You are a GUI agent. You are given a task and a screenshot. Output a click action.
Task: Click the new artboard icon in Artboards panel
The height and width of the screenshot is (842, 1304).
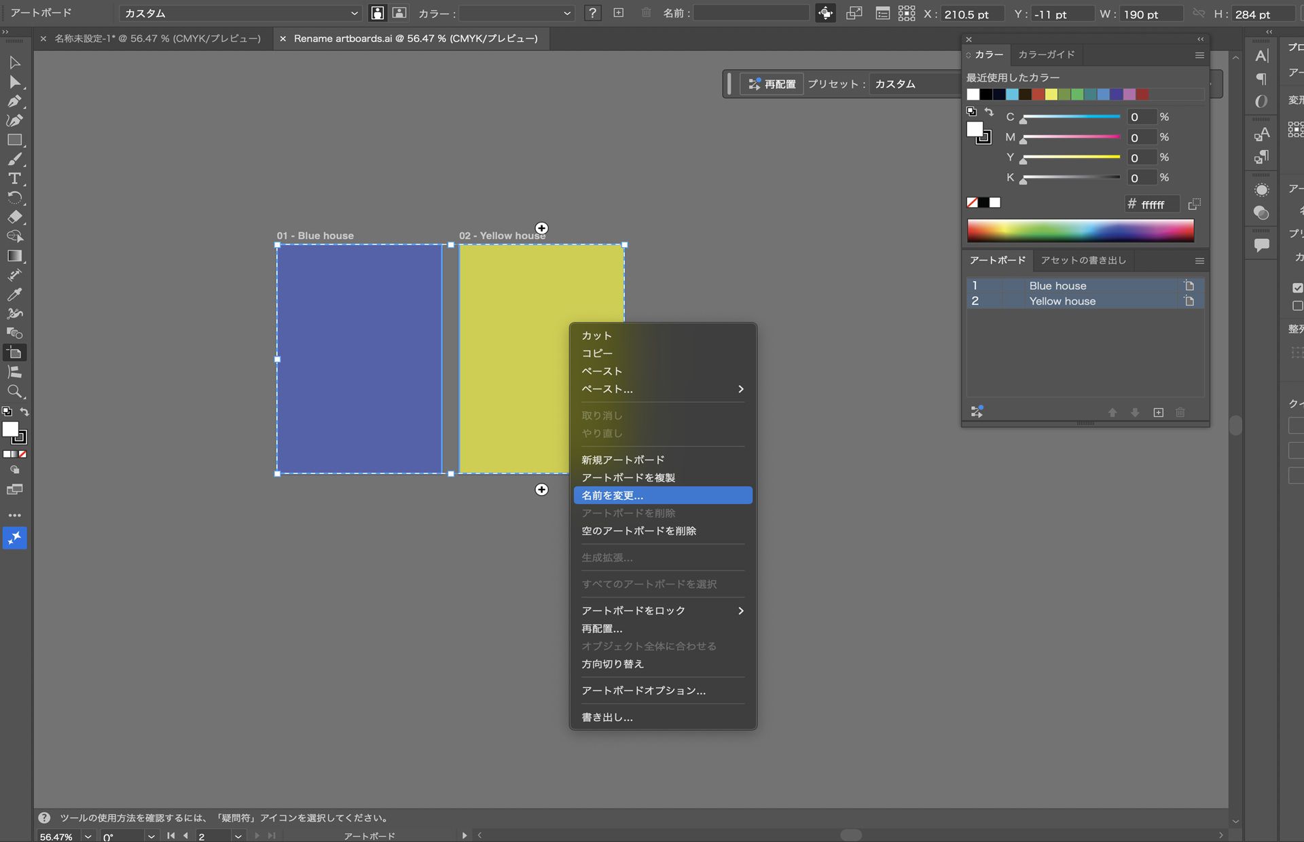pos(1159,412)
